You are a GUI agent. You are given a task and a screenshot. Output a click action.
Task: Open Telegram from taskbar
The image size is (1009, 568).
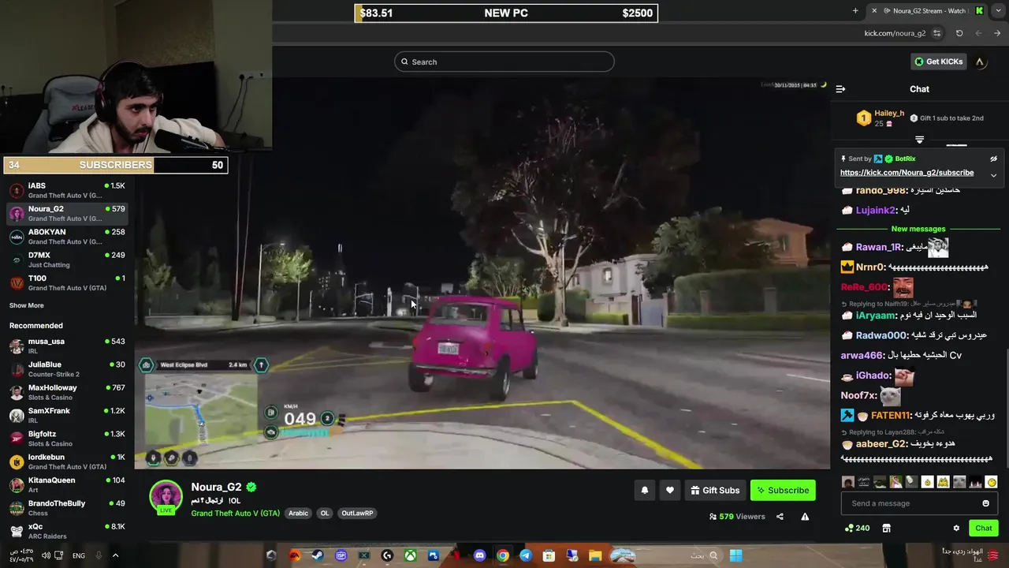tap(525, 555)
